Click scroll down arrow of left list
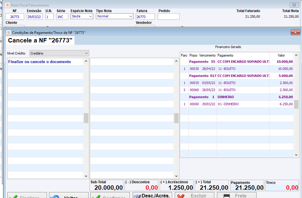This screenshot has width=302, height=198. point(86,176)
